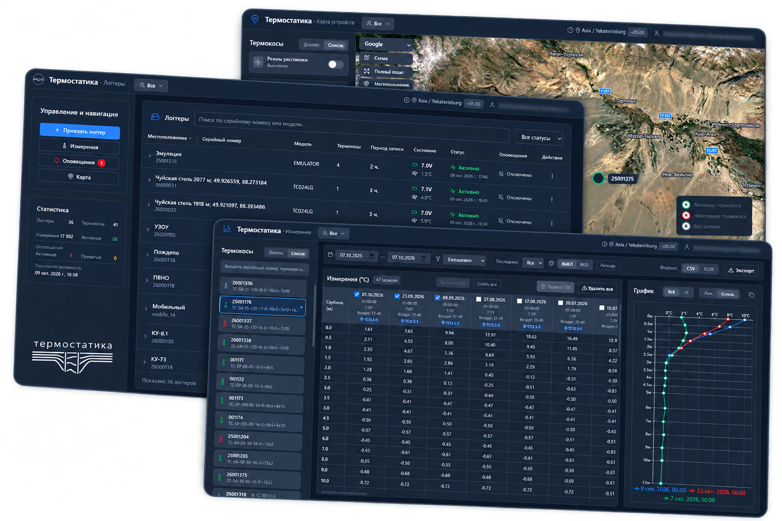Check the 30.07.2026 measurement column checkbox
This screenshot has width=782, height=521.
click(561, 303)
